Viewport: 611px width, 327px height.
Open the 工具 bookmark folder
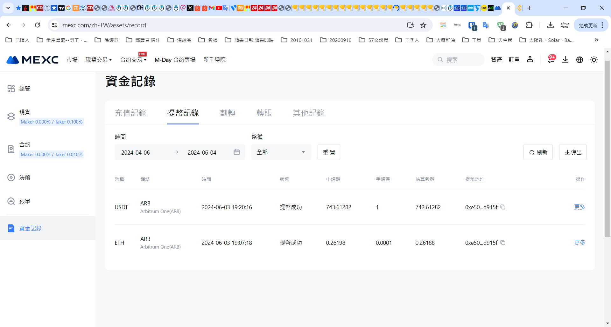coord(472,40)
